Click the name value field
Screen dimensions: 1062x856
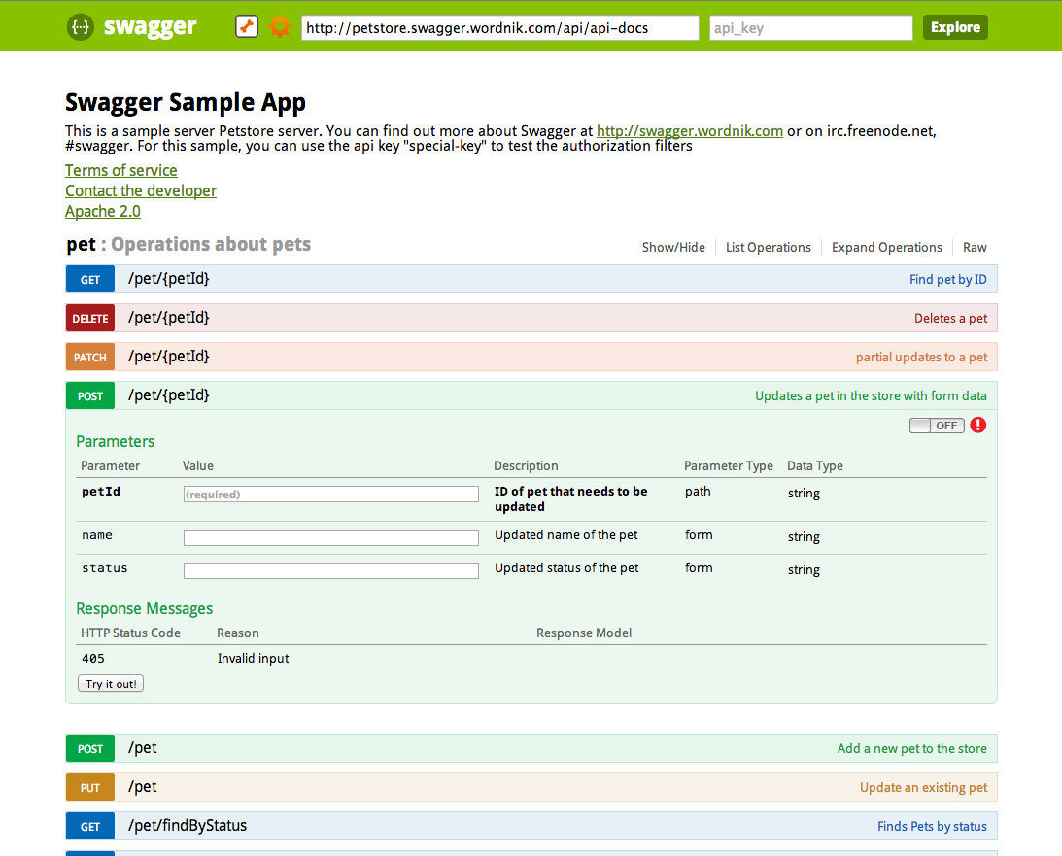click(330, 537)
